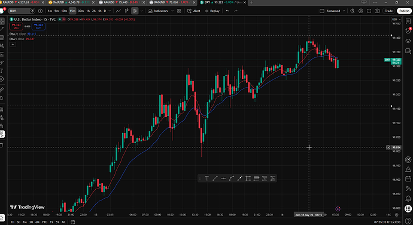Image resolution: width=413 pixels, height=225 pixels.
Task: Open a new tab with plus button
Action: tap(251, 2)
